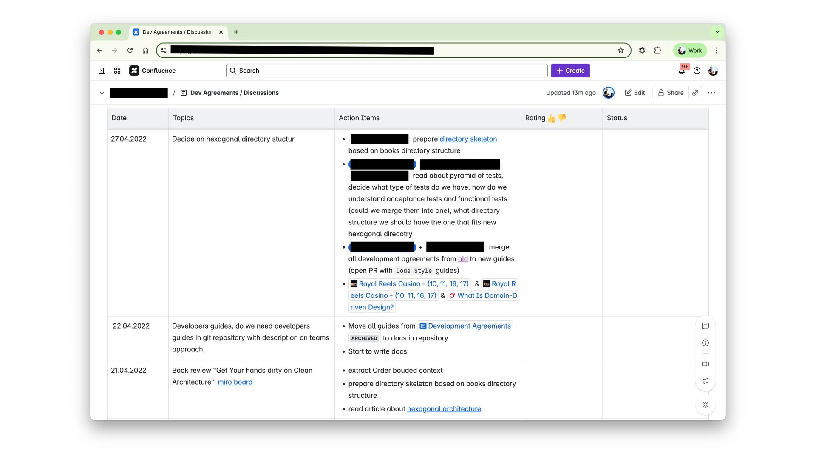Screen dimensions: 816x459
Task: Click the AI sparkle icon button
Action: [x=705, y=405]
